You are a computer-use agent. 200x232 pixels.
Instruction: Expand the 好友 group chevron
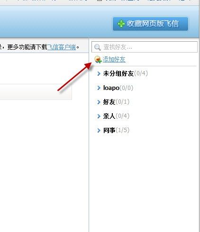[99, 102]
